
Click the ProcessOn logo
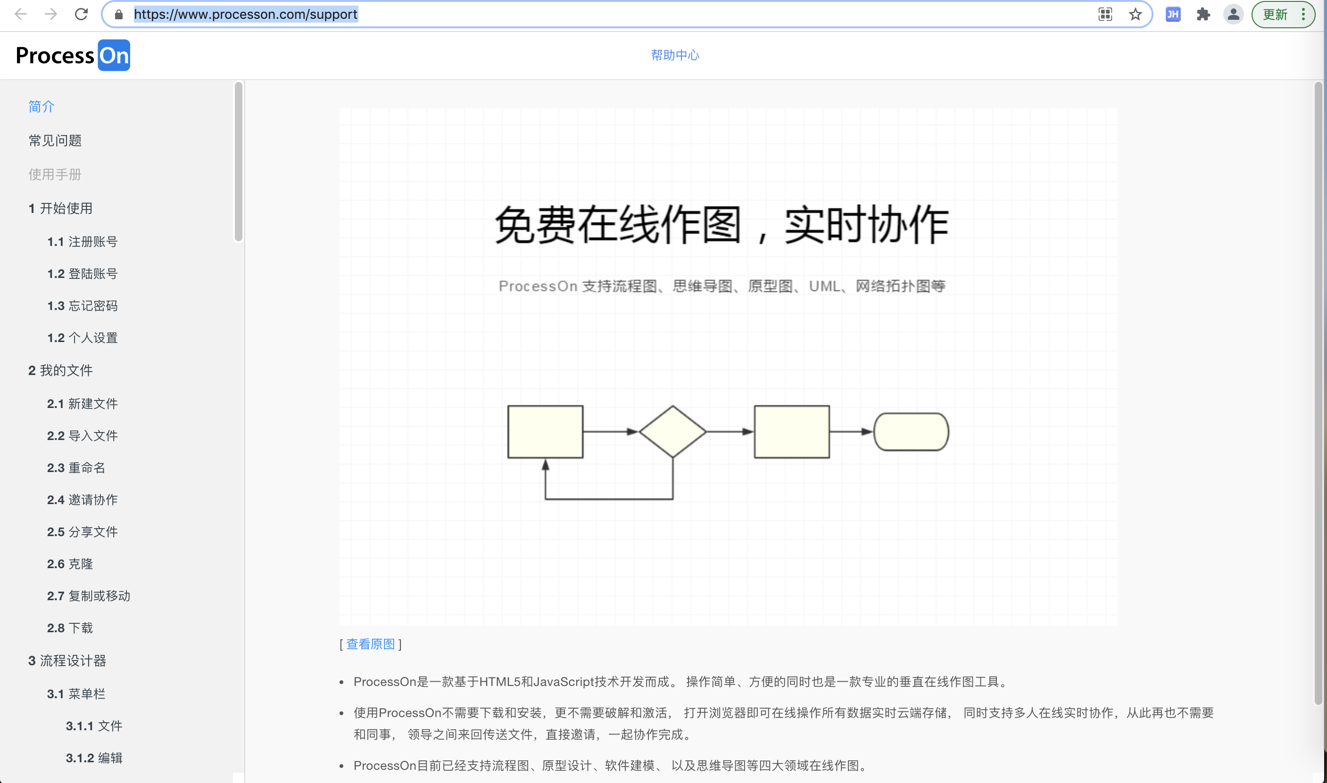click(x=73, y=56)
